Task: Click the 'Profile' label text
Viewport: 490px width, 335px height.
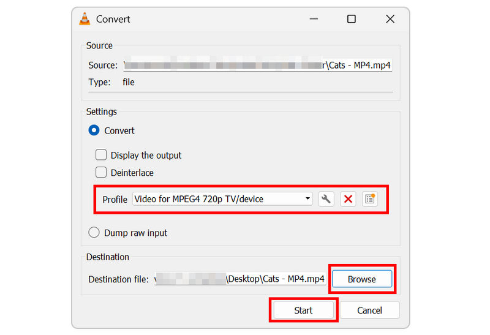Action: pyautogui.click(x=115, y=200)
